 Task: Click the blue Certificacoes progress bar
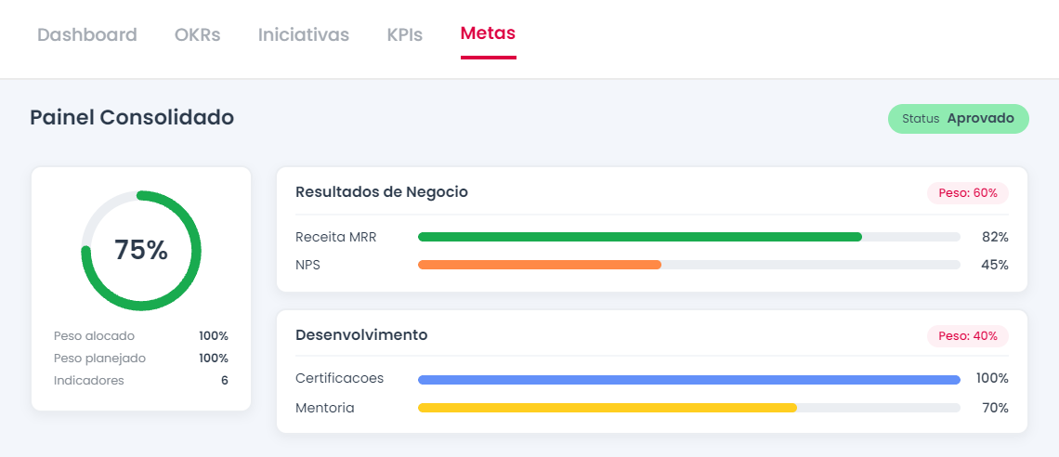point(689,380)
